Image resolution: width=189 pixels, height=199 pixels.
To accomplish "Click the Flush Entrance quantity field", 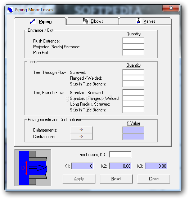I will click(x=133, y=41).
